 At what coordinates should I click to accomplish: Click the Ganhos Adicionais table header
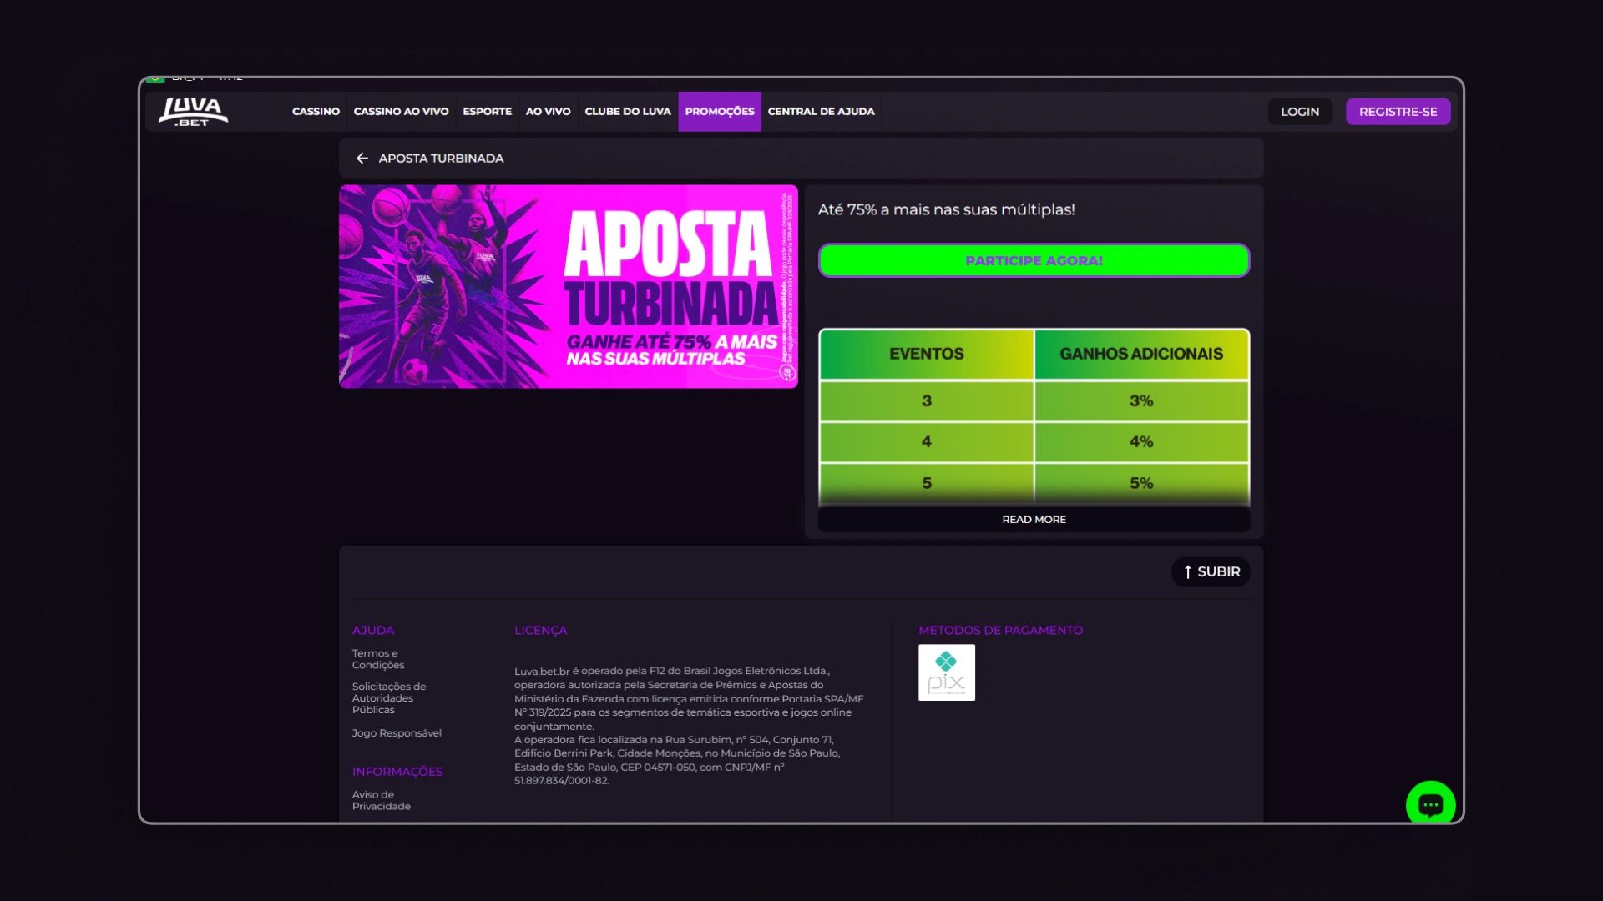[x=1141, y=354]
